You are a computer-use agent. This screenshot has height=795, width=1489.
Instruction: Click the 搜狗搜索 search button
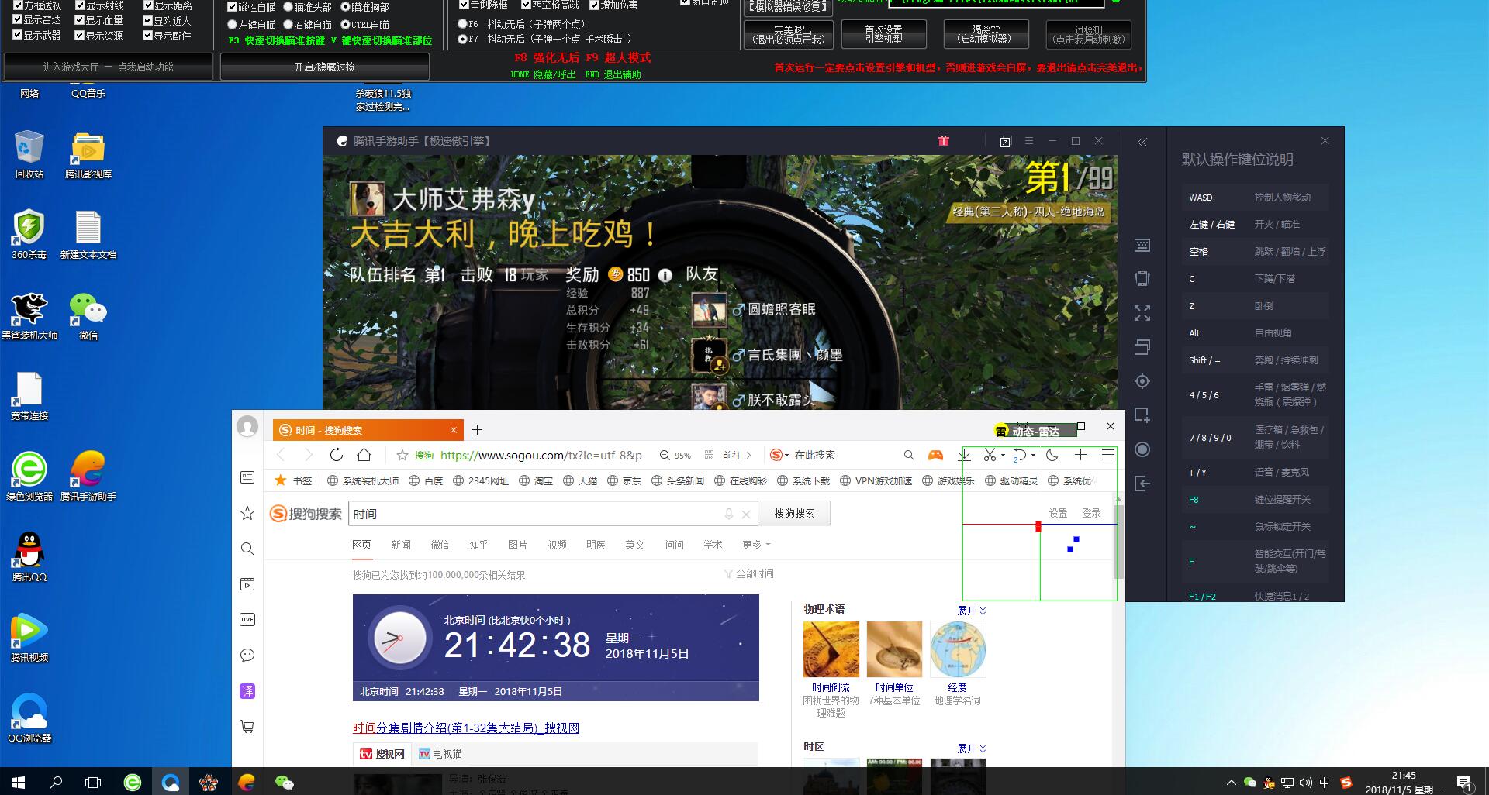click(x=794, y=513)
